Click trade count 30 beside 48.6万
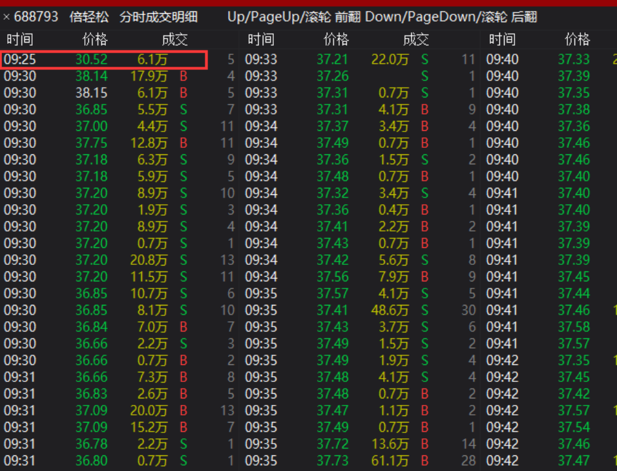 point(469,310)
